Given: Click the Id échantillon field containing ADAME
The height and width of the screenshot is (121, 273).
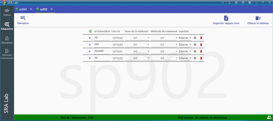Looking at the screenshot, I should (102, 51).
